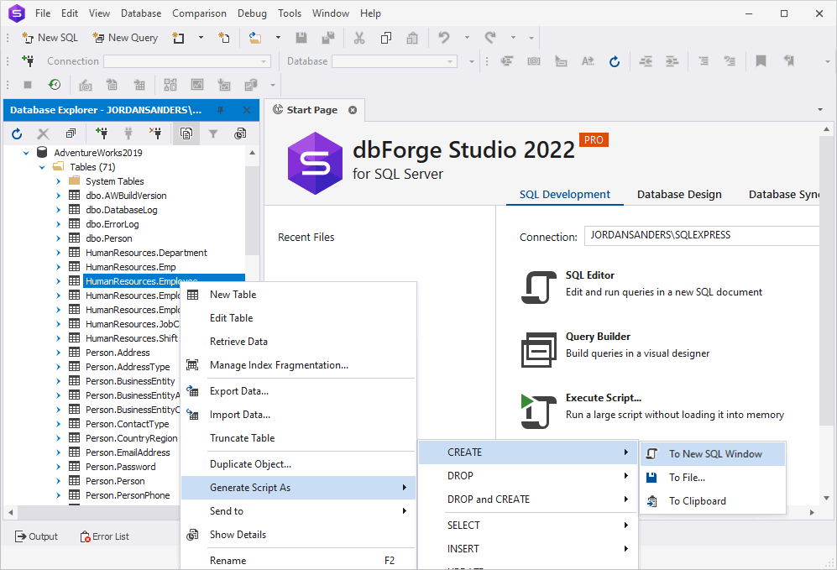Switch to the Database Design tab

(679, 194)
